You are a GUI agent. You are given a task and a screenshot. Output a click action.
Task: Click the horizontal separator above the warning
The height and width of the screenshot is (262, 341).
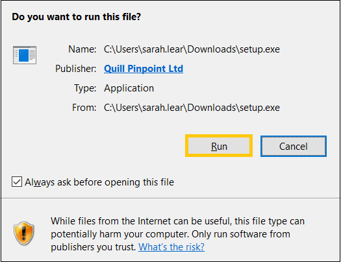click(x=170, y=198)
